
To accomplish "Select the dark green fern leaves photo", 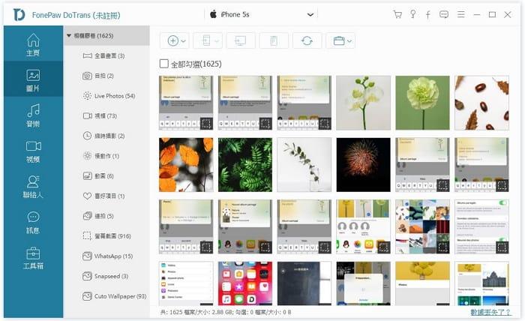I will pos(245,165).
